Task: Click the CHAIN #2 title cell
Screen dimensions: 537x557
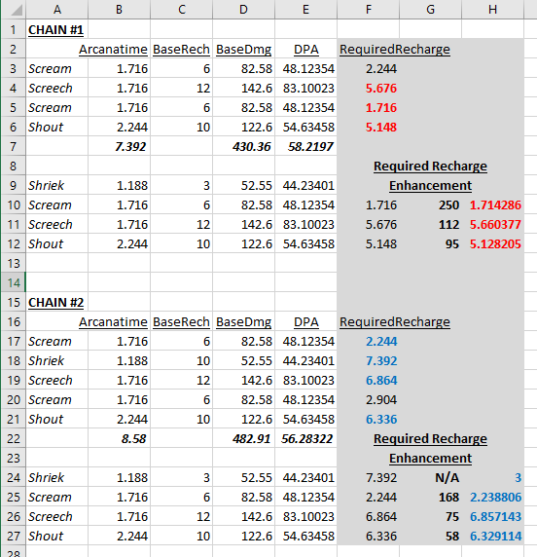Action: pos(57,302)
